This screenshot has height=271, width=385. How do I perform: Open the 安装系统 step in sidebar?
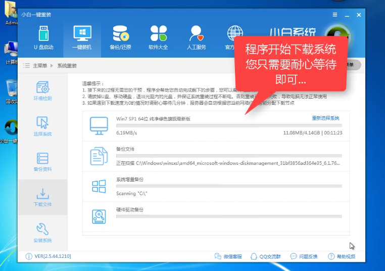tap(42, 233)
